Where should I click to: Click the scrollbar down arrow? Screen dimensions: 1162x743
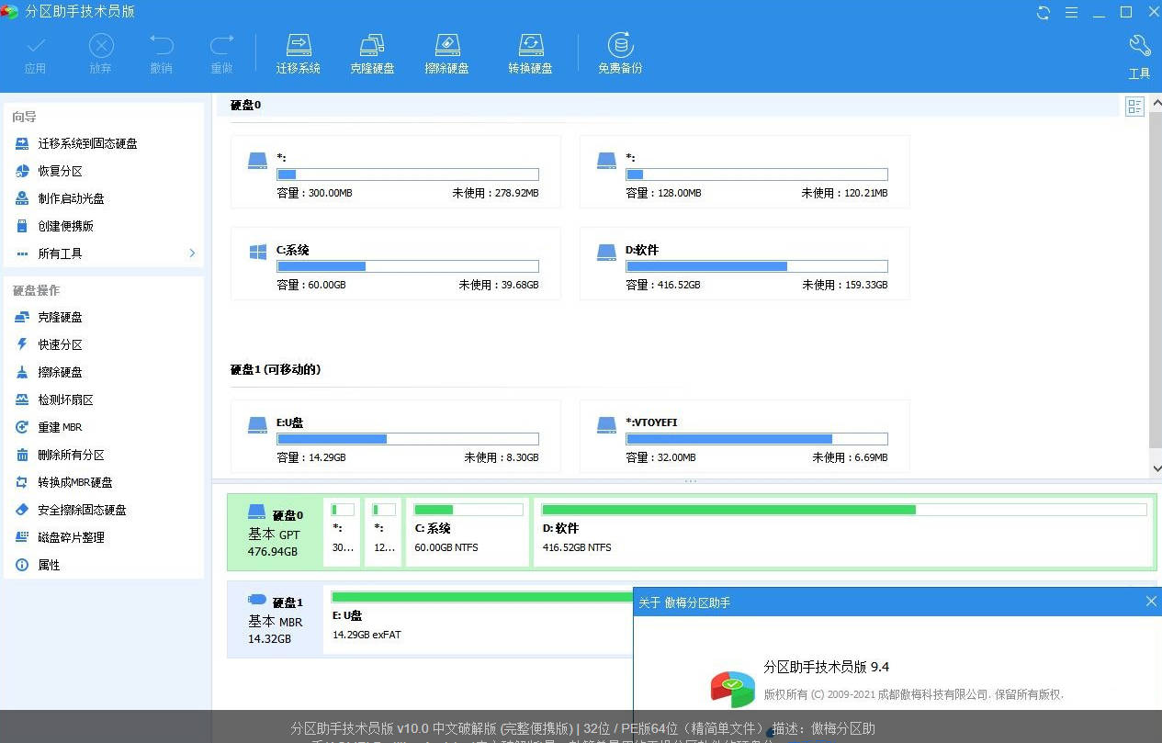pos(1156,467)
